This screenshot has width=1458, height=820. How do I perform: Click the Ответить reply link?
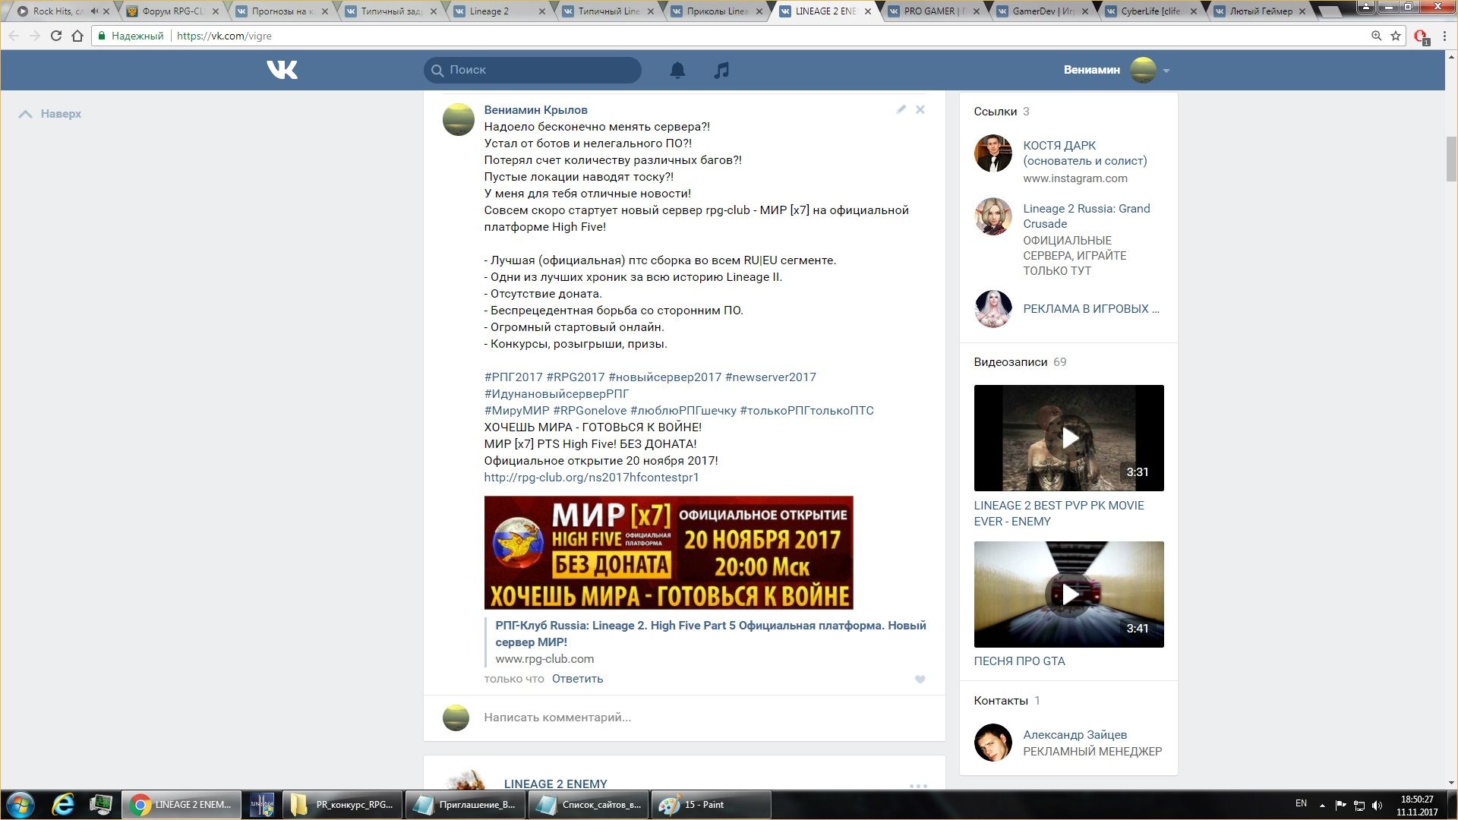pos(577,679)
